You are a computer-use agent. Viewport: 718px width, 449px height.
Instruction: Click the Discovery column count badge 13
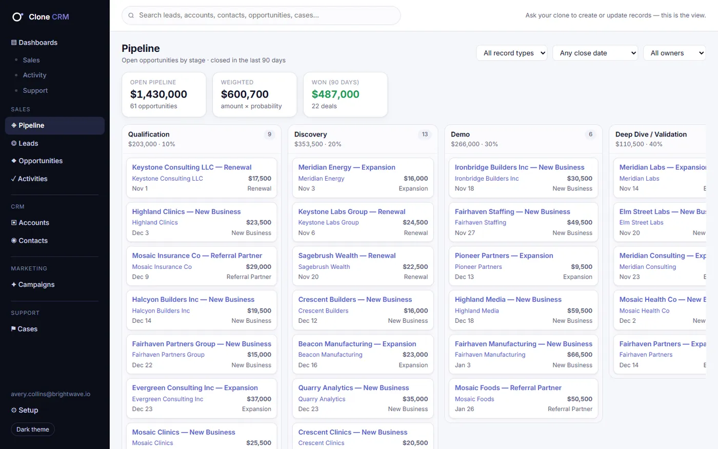coord(425,134)
